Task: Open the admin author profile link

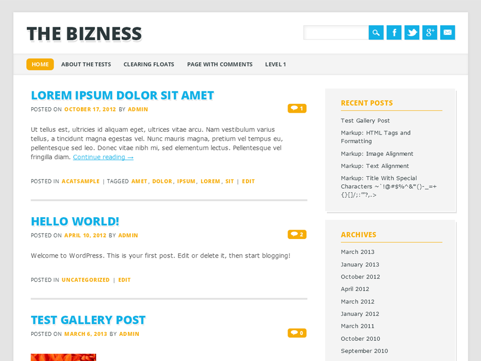Action: pos(138,109)
